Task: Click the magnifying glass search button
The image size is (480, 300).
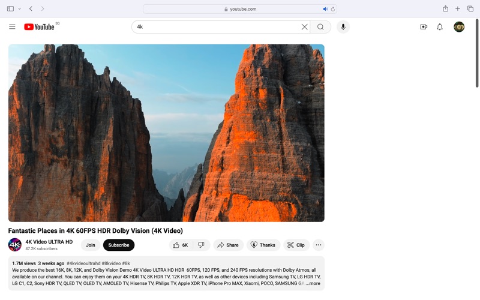Action: pos(320,27)
